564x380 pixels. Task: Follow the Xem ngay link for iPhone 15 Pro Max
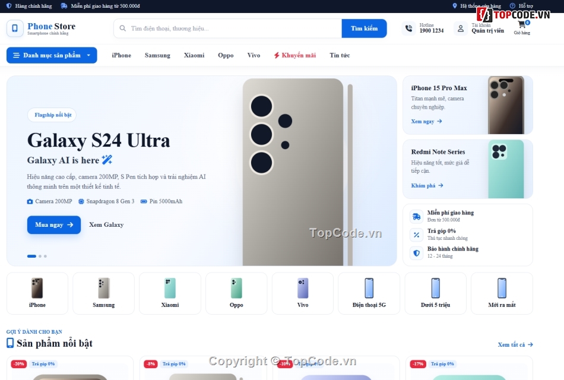pos(427,121)
